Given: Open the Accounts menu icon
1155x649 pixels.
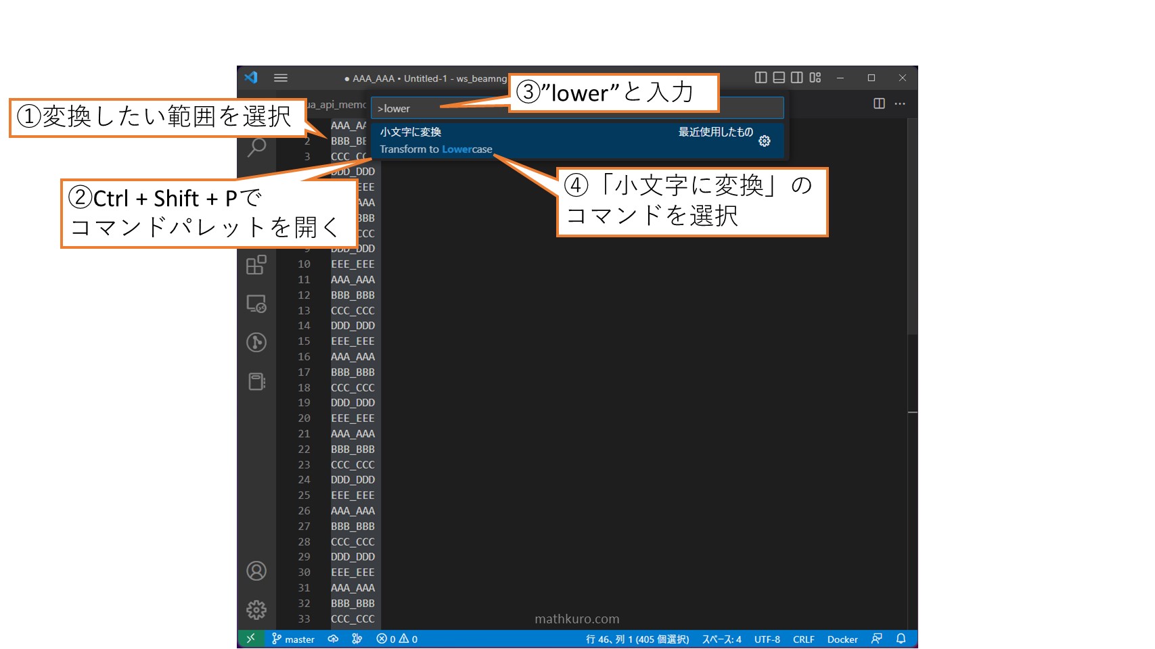Looking at the screenshot, I should (x=256, y=571).
